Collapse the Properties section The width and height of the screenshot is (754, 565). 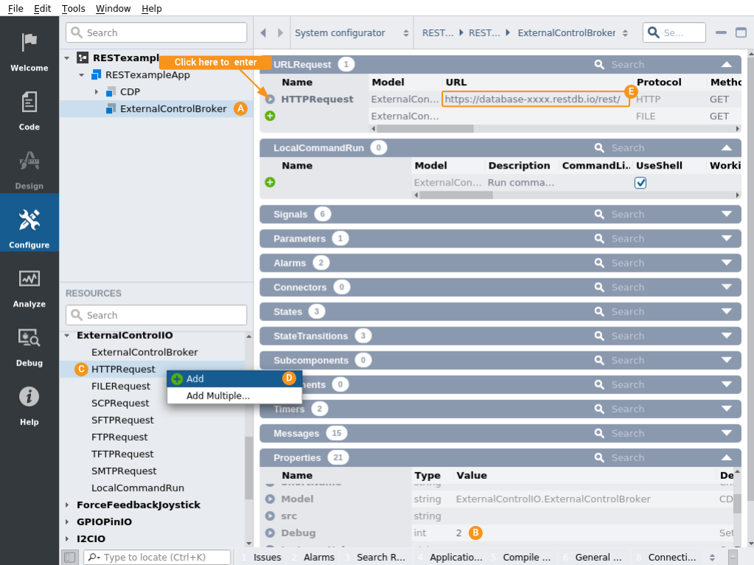727,457
